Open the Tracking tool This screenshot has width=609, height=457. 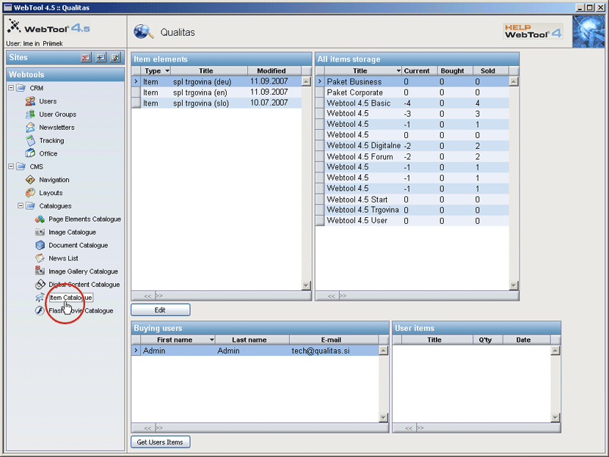[51, 141]
